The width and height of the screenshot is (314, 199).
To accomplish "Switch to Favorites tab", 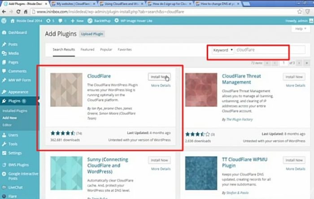I will click(x=125, y=49).
